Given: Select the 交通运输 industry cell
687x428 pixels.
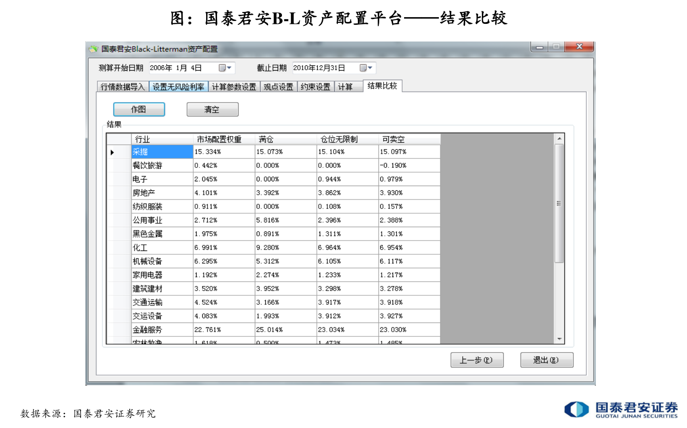Looking at the screenshot, I should pos(162,303).
